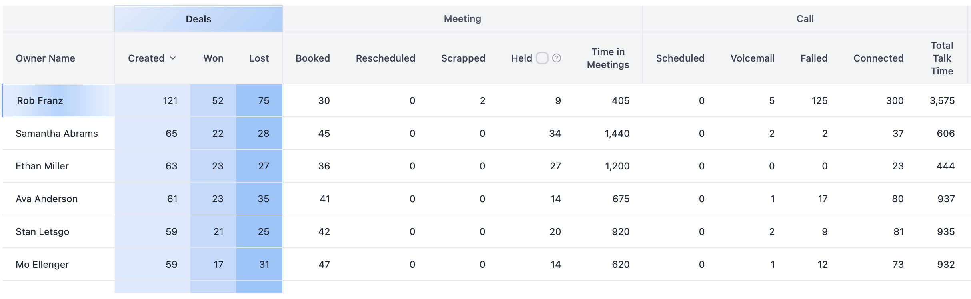Select the Total Talk Time column header
The width and height of the screenshot is (971, 299).
[942, 58]
